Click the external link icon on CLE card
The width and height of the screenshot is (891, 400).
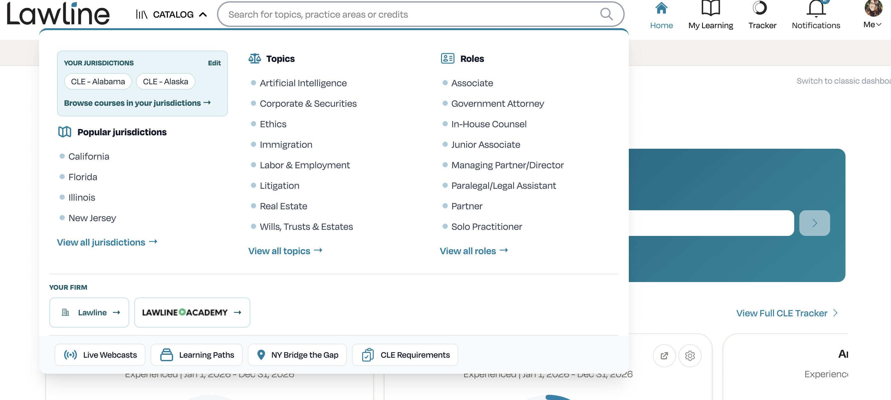[x=664, y=356]
